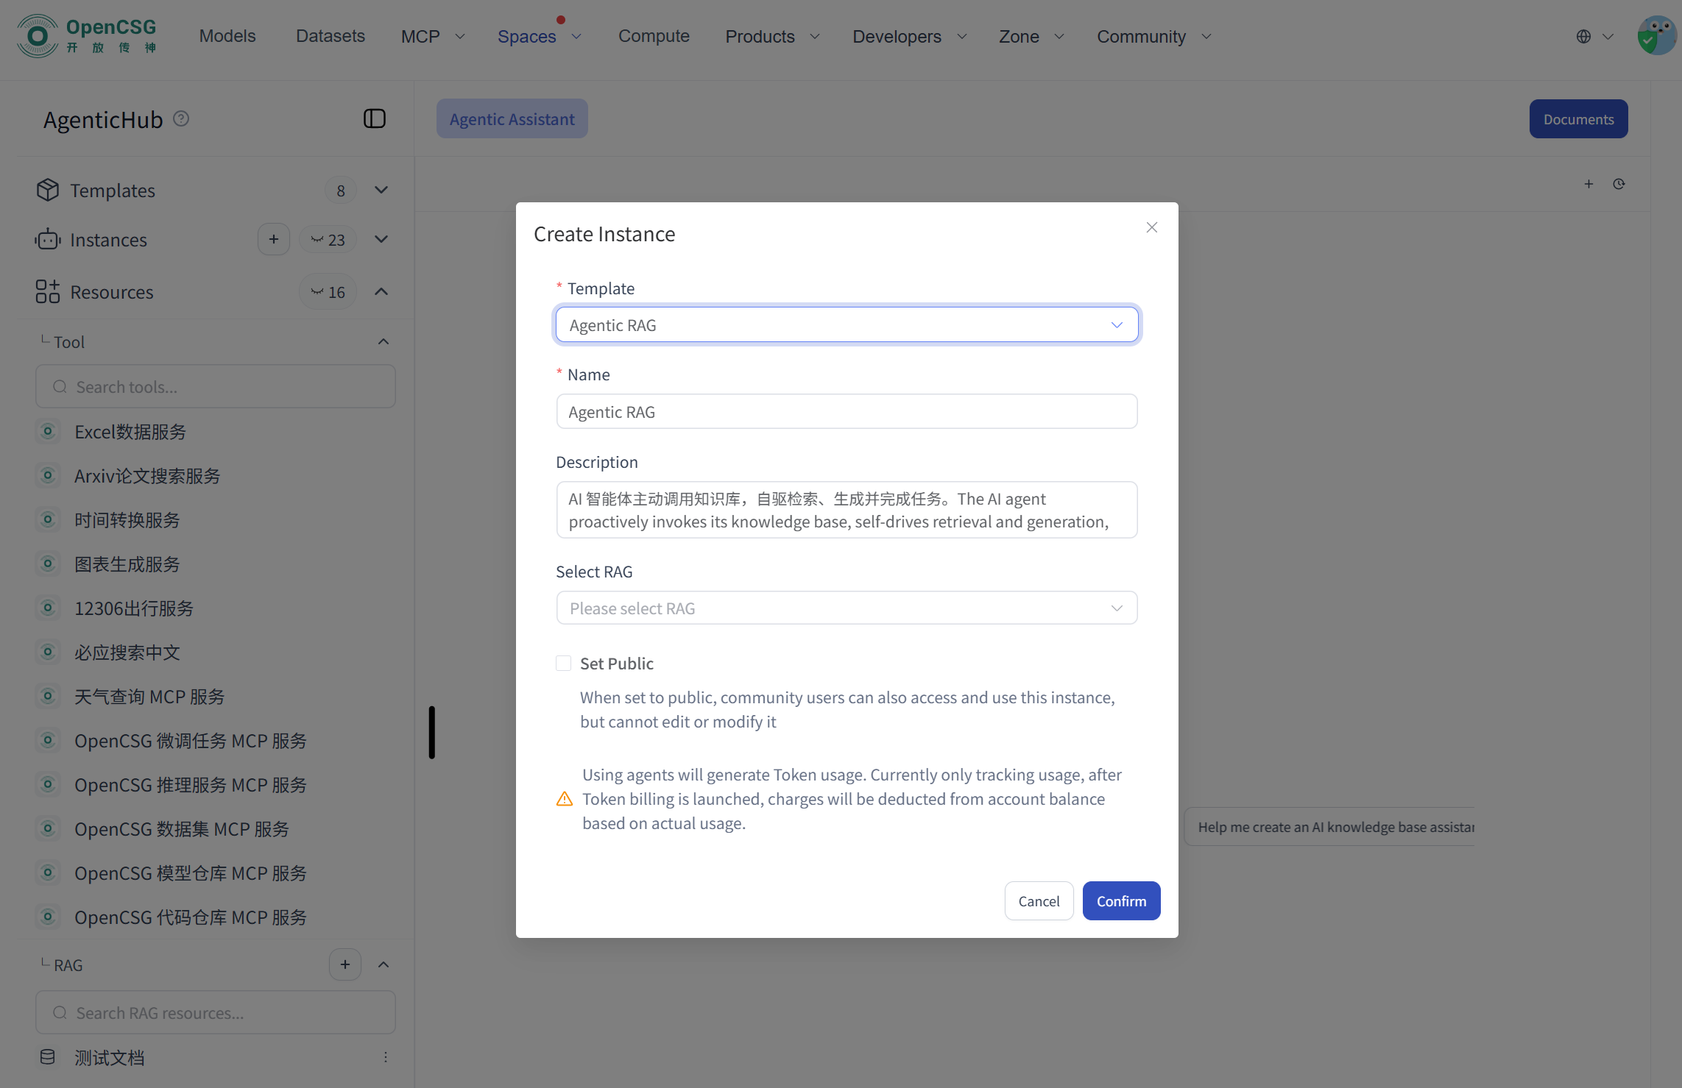Click the AgenticHub help question icon
This screenshot has width=1682, height=1088.
(181, 118)
